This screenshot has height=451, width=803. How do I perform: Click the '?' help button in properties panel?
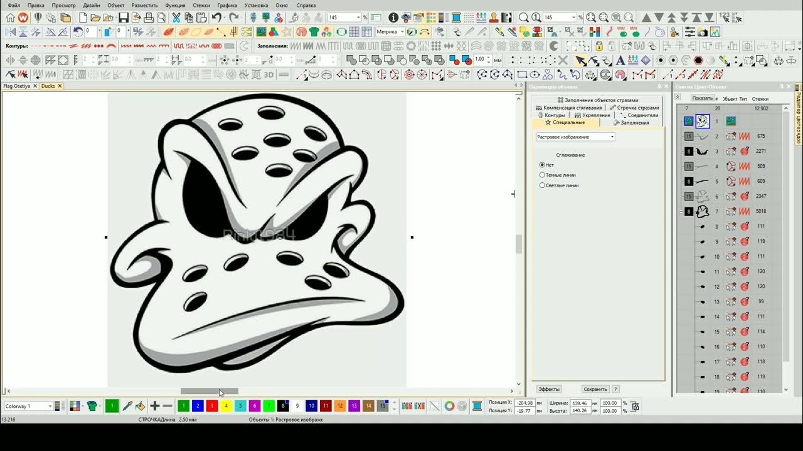(615, 389)
